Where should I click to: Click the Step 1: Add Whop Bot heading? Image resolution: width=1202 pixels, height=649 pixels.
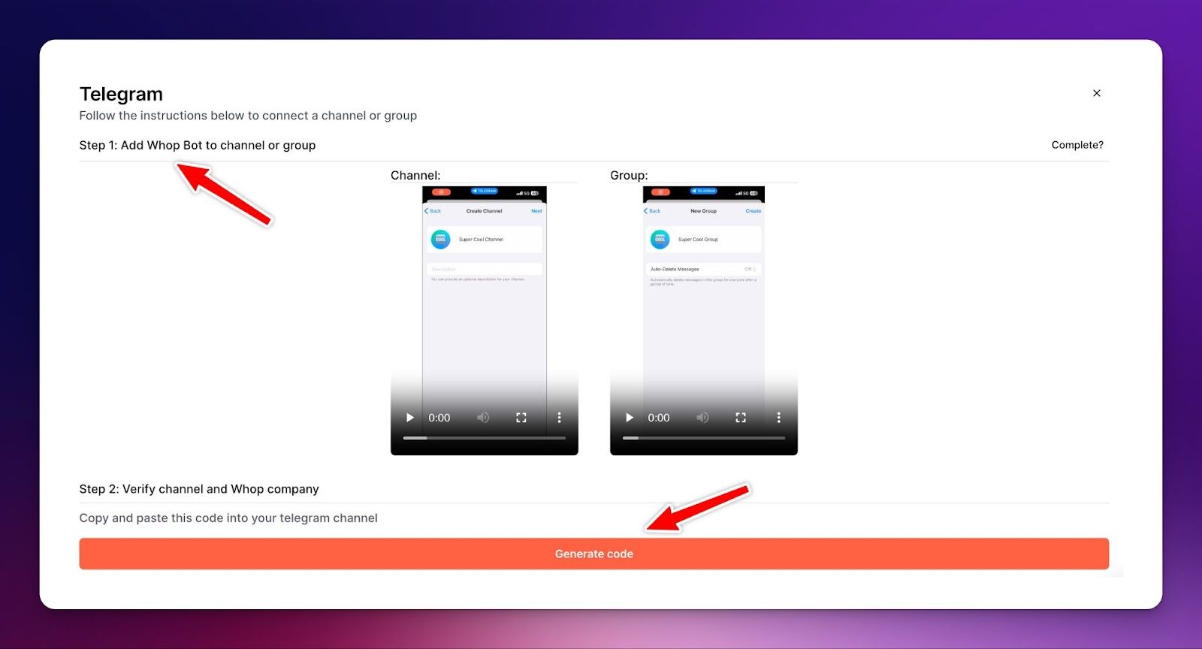tap(198, 145)
